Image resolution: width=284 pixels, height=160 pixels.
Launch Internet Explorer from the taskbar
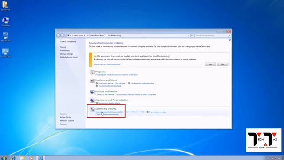[13, 158]
